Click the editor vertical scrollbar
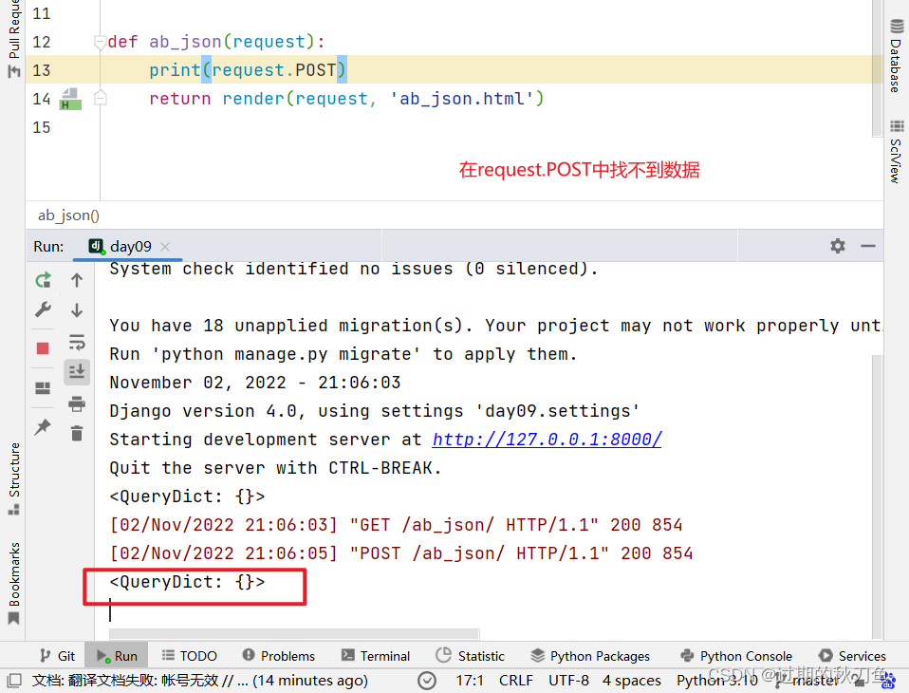Image resolution: width=909 pixels, height=693 pixels. [877, 68]
